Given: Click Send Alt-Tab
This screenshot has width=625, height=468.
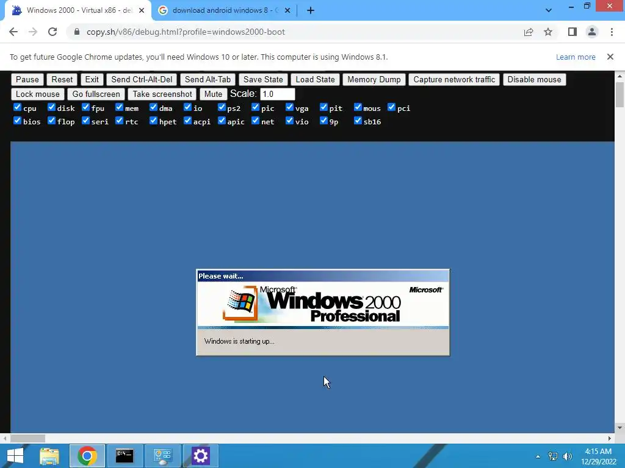Looking at the screenshot, I should click(208, 80).
